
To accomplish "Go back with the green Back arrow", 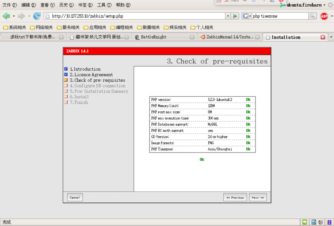I will pos(6,16).
